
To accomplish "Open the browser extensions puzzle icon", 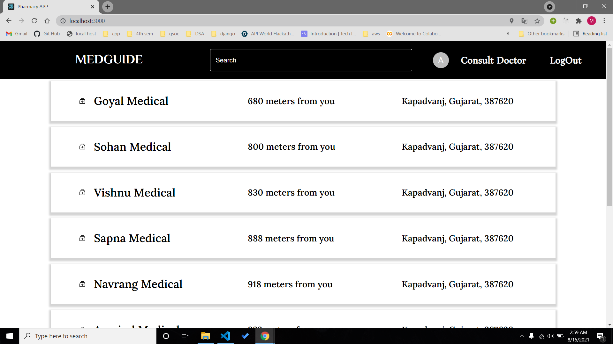I will tap(579, 21).
